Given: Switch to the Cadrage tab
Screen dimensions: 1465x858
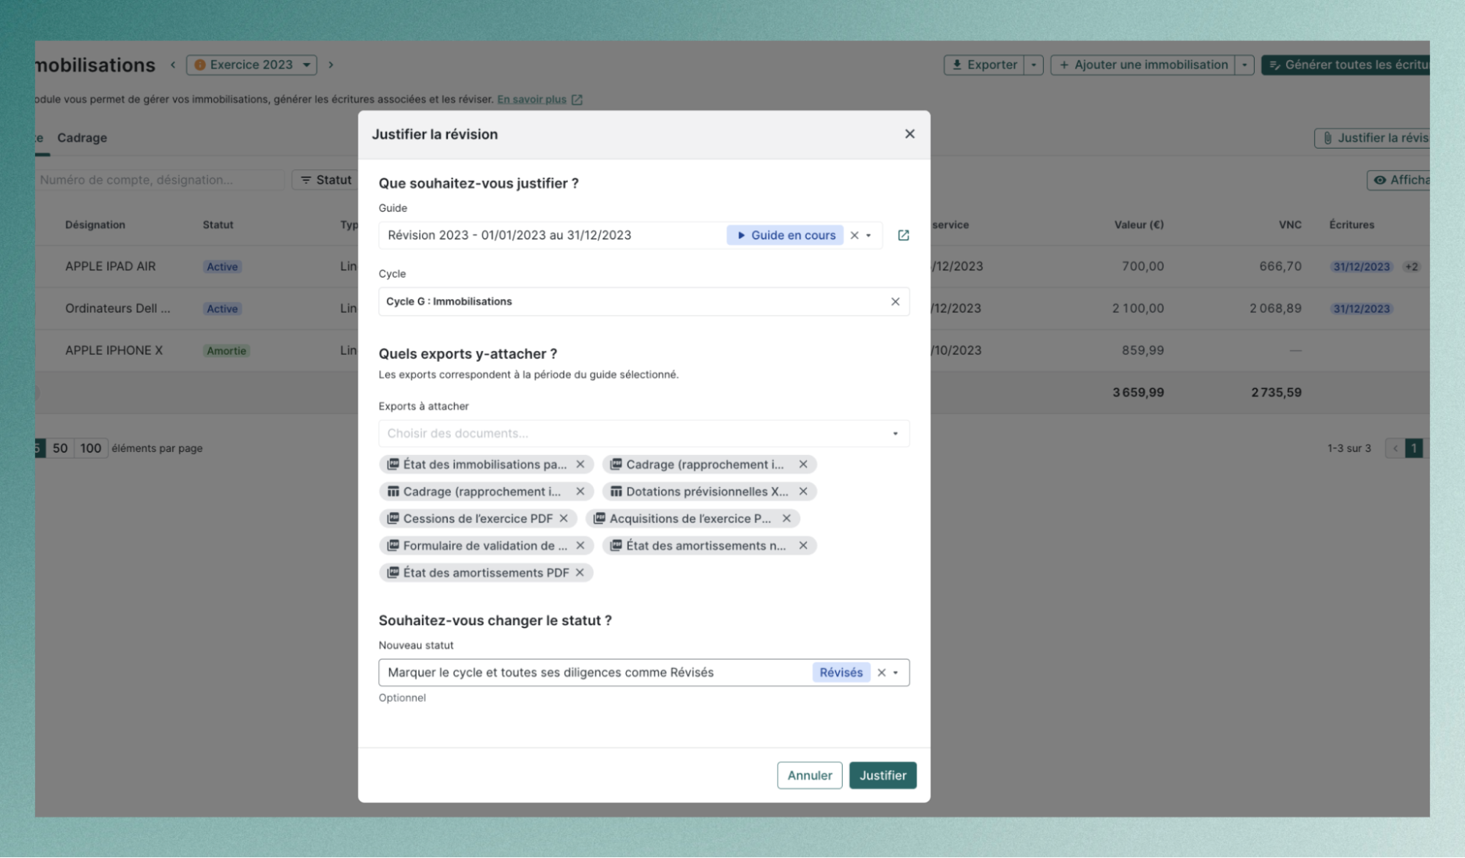Looking at the screenshot, I should (x=82, y=138).
